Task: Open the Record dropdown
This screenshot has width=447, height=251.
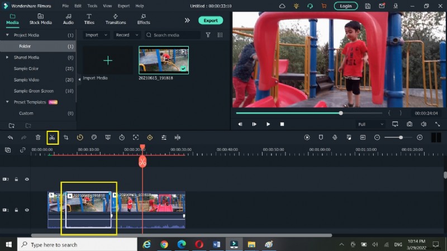Action: (127, 35)
